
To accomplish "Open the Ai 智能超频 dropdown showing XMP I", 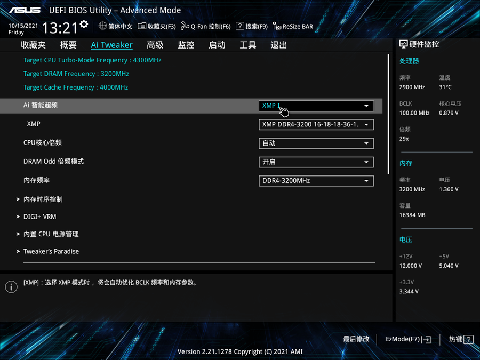I will [316, 106].
